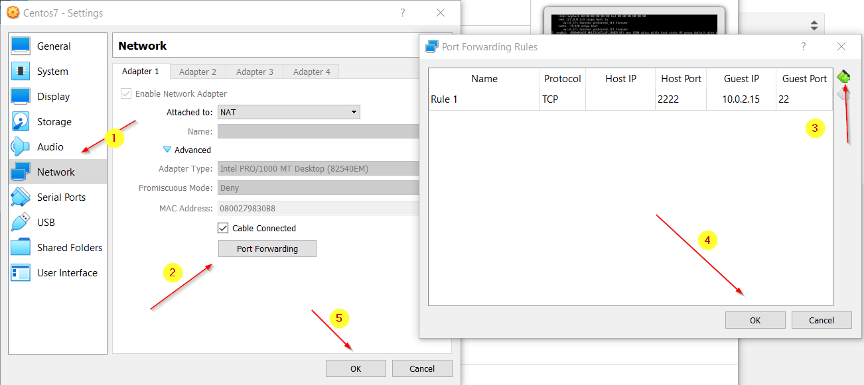Cancel the Port Forwarding Rules dialog

tap(822, 320)
